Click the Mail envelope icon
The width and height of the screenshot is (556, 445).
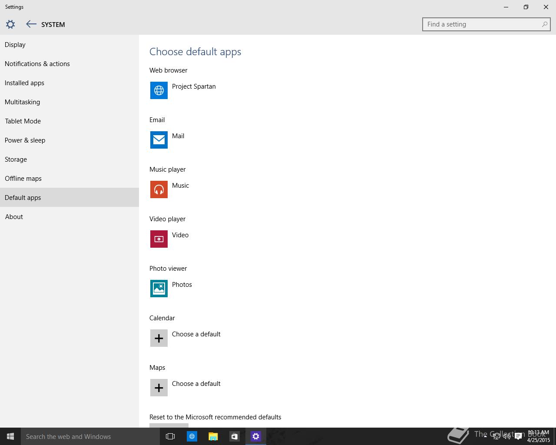click(159, 140)
